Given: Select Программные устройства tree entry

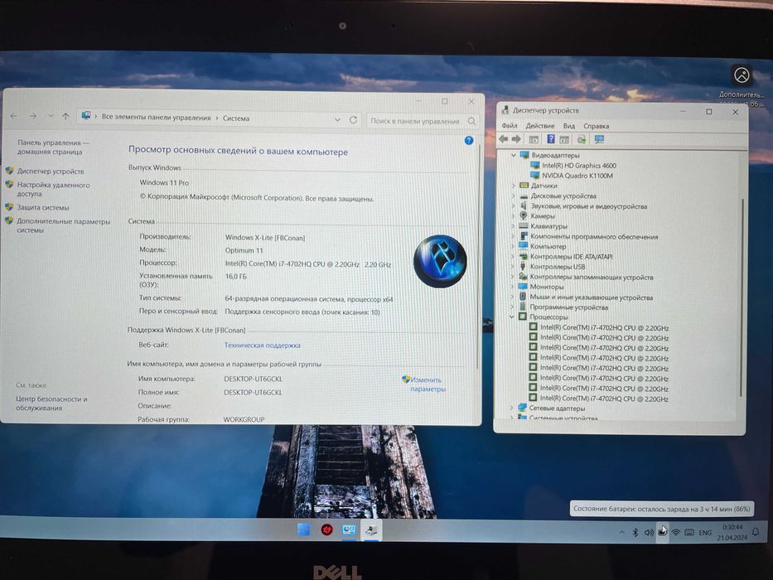Looking at the screenshot, I should pyautogui.click(x=568, y=307).
